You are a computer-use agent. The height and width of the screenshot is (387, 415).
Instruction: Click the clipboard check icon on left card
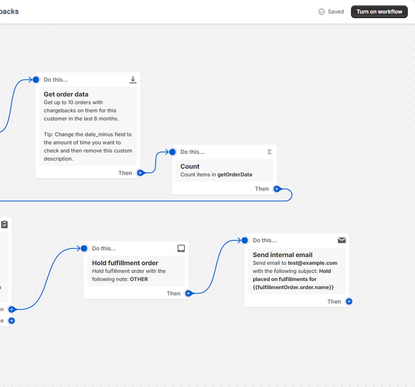4,224
